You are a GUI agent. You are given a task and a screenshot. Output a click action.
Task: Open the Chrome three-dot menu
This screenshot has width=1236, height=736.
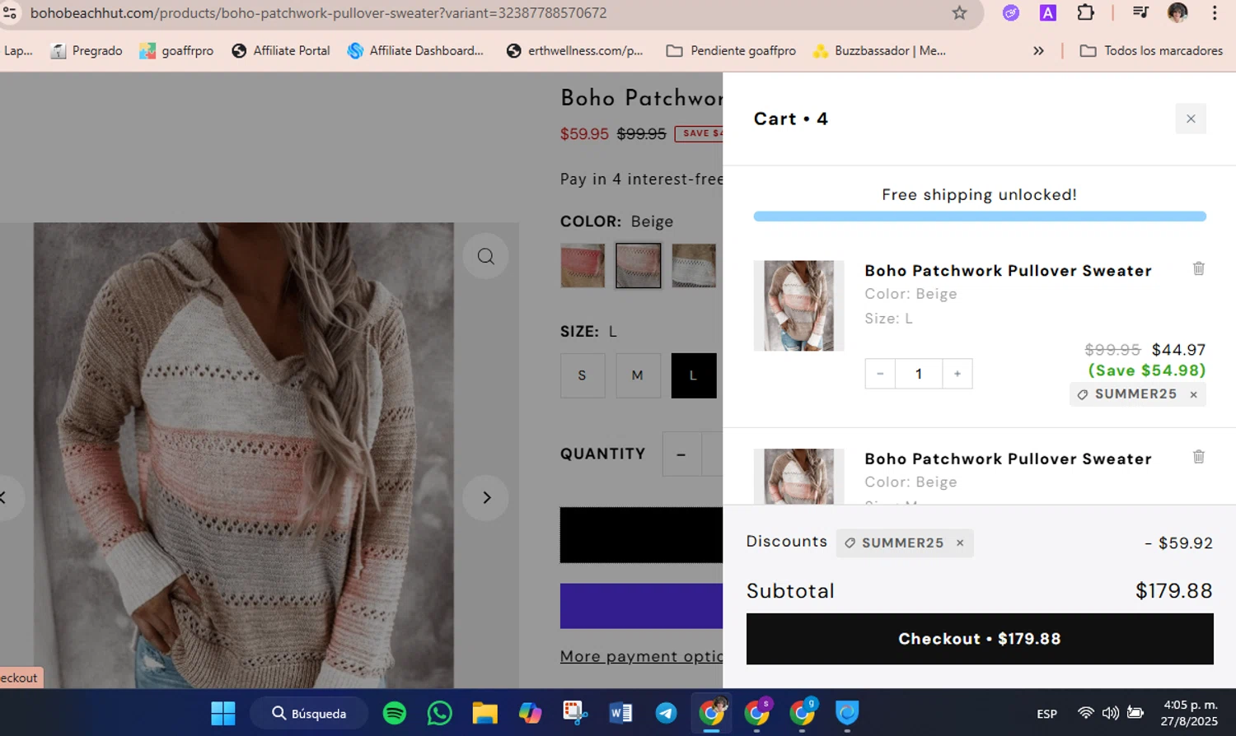(x=1215, y=12)
